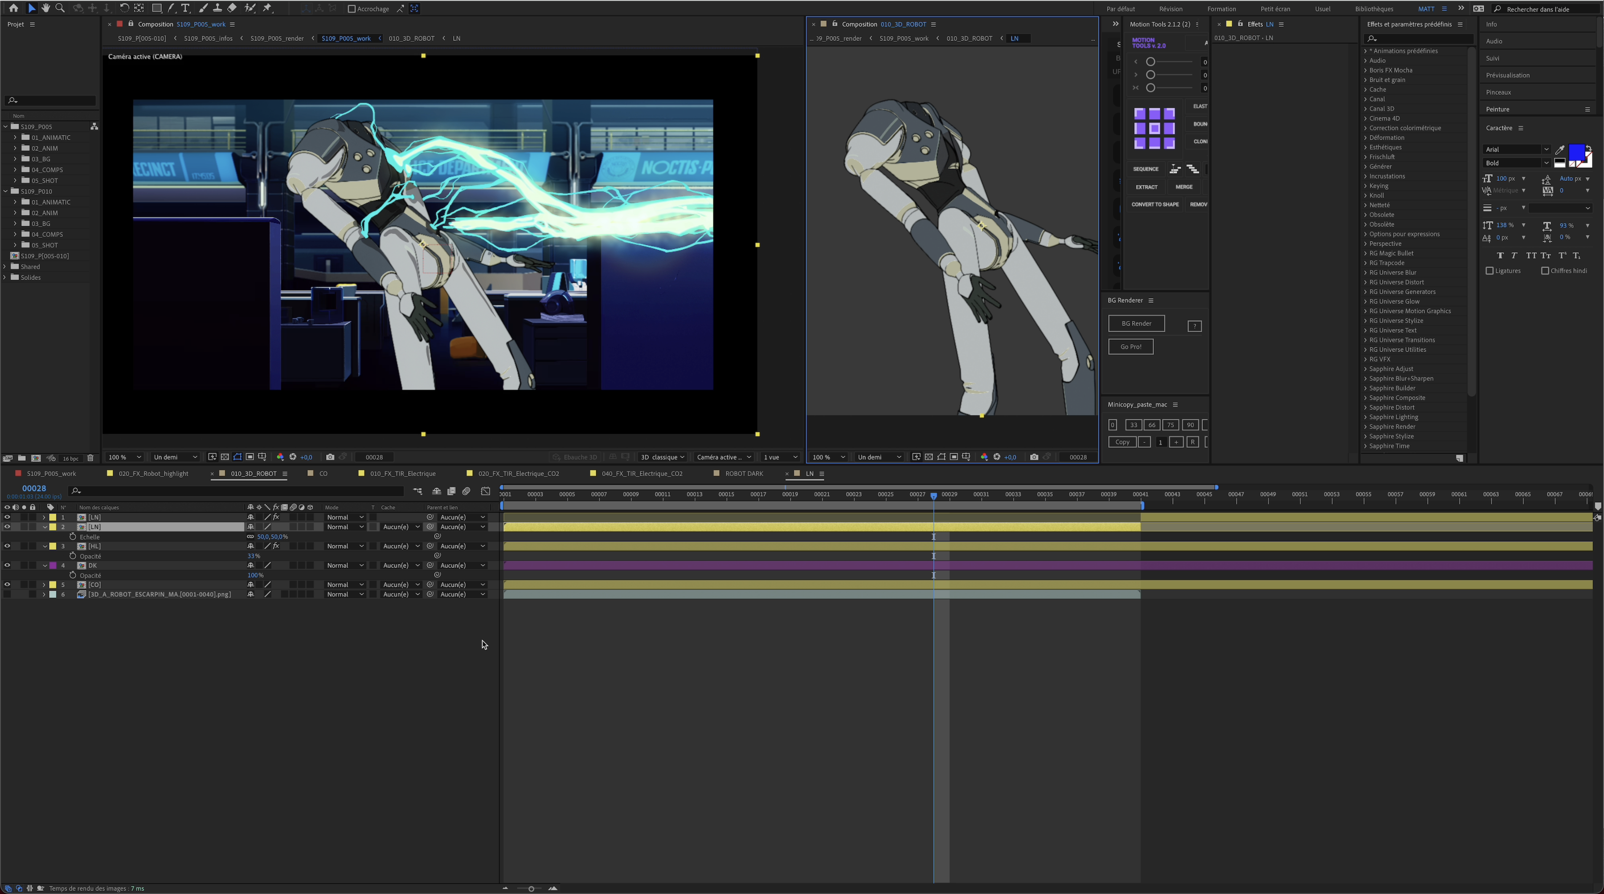Image resolution: width=1604 pixels, height=894 pixels.
Task: Select the Puppet Pin tool
Action: click(x=268, y=8)
